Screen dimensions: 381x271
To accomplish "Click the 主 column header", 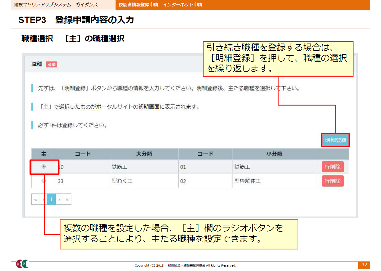I will pos(44,154).
